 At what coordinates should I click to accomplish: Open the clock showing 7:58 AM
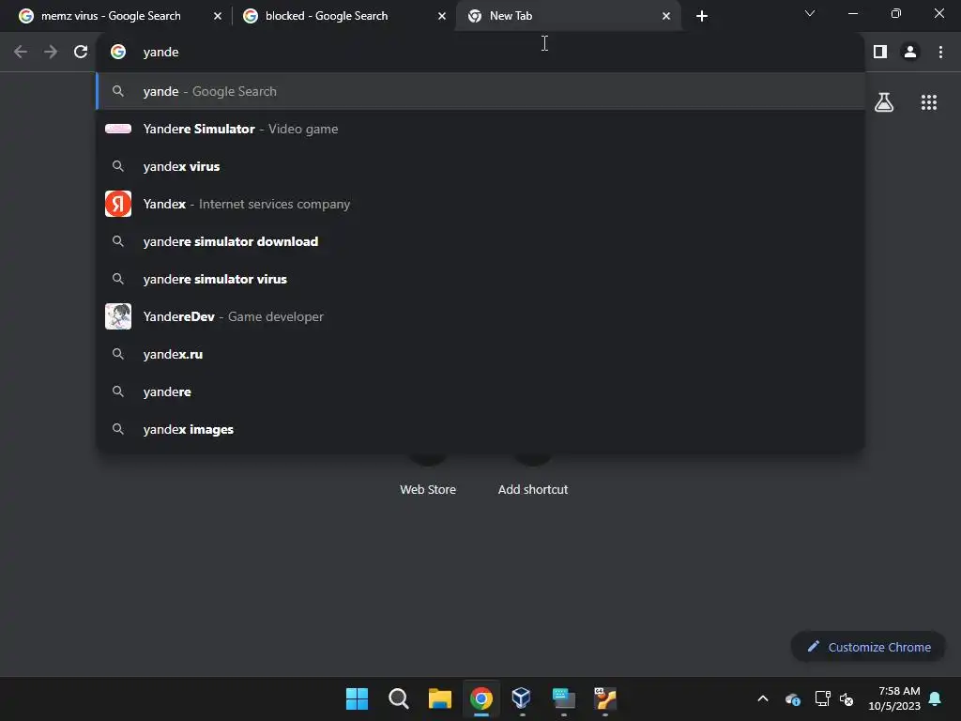pyautogui.click(x=894, y=698)
